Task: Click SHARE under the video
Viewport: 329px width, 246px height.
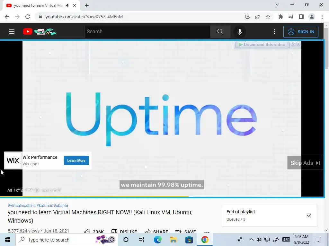Action: pos(156,232)
